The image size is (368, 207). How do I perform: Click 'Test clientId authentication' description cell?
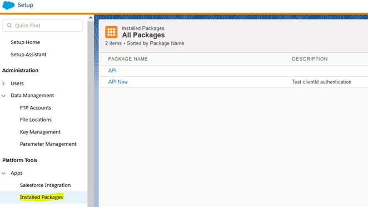321,82
